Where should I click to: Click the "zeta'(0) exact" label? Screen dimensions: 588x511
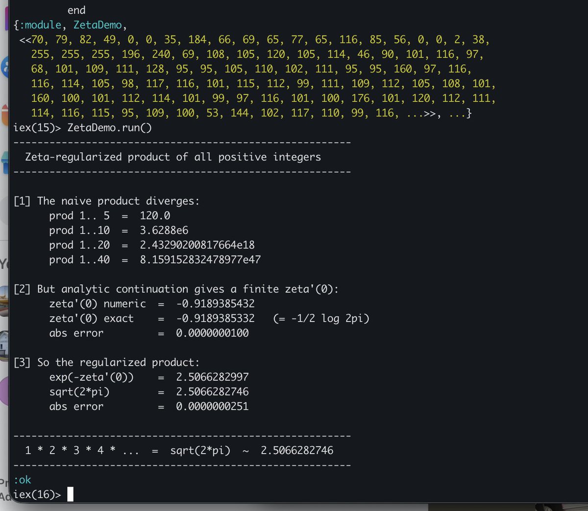(x=92, y=318)
